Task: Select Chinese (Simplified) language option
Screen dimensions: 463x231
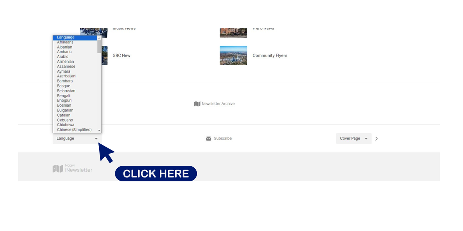Action: coord(75,130)
